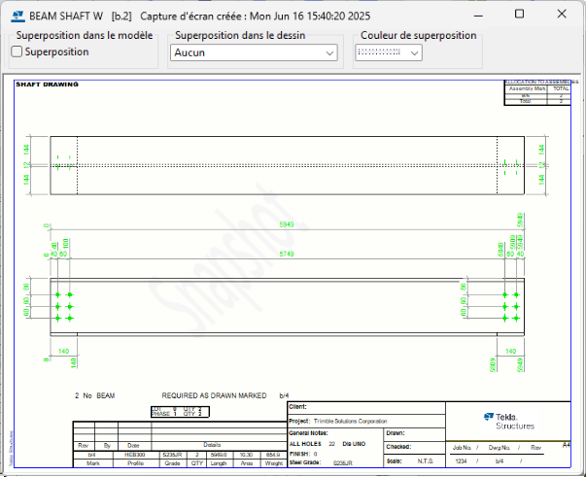This screenshot has height=477, width=586.
Task: Close the snapshot window
Action: tap(562, 15)
